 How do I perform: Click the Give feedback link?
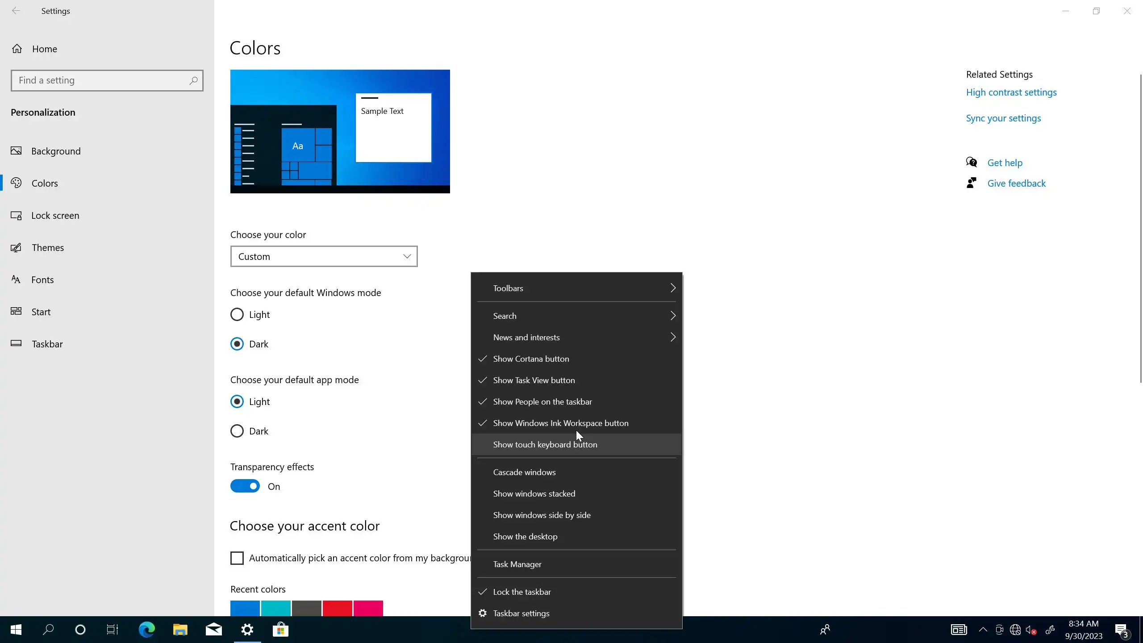point(1016,184)
